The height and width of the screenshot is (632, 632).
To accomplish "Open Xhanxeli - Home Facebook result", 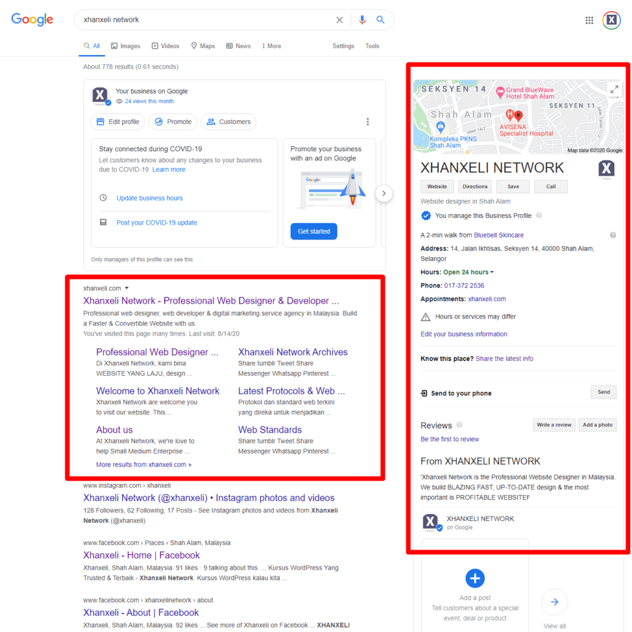I will [x=141, y=555].
